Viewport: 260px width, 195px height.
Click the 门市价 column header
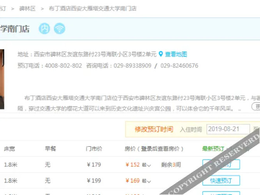(94, 149)
